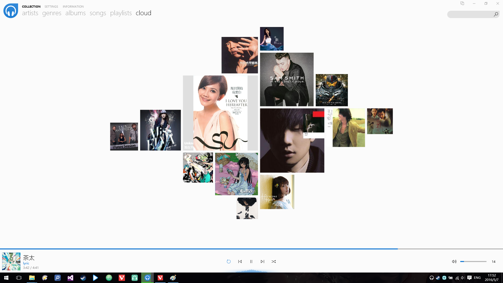Skip to the next track

[x=262, y=262]
